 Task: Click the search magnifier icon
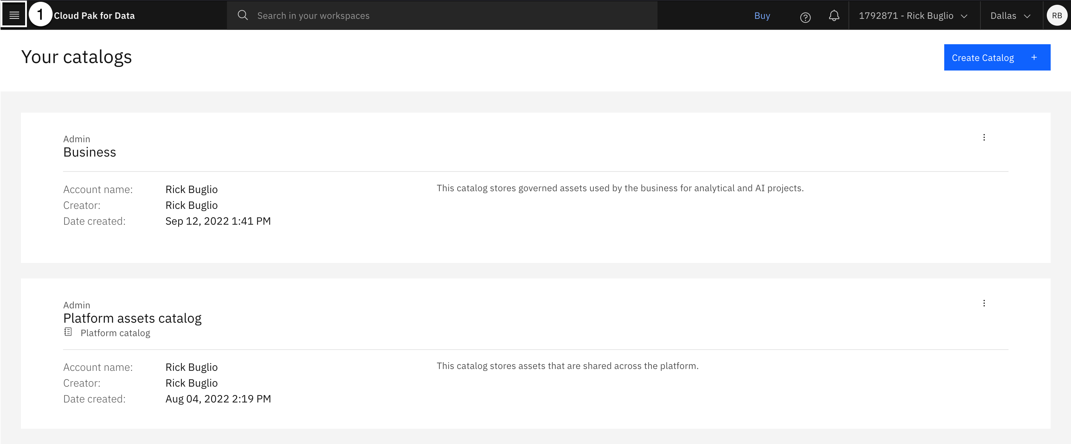click(242, 15)
